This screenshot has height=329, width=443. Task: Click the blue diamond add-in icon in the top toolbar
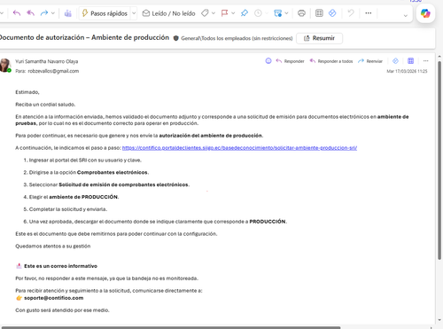point(332,13)
